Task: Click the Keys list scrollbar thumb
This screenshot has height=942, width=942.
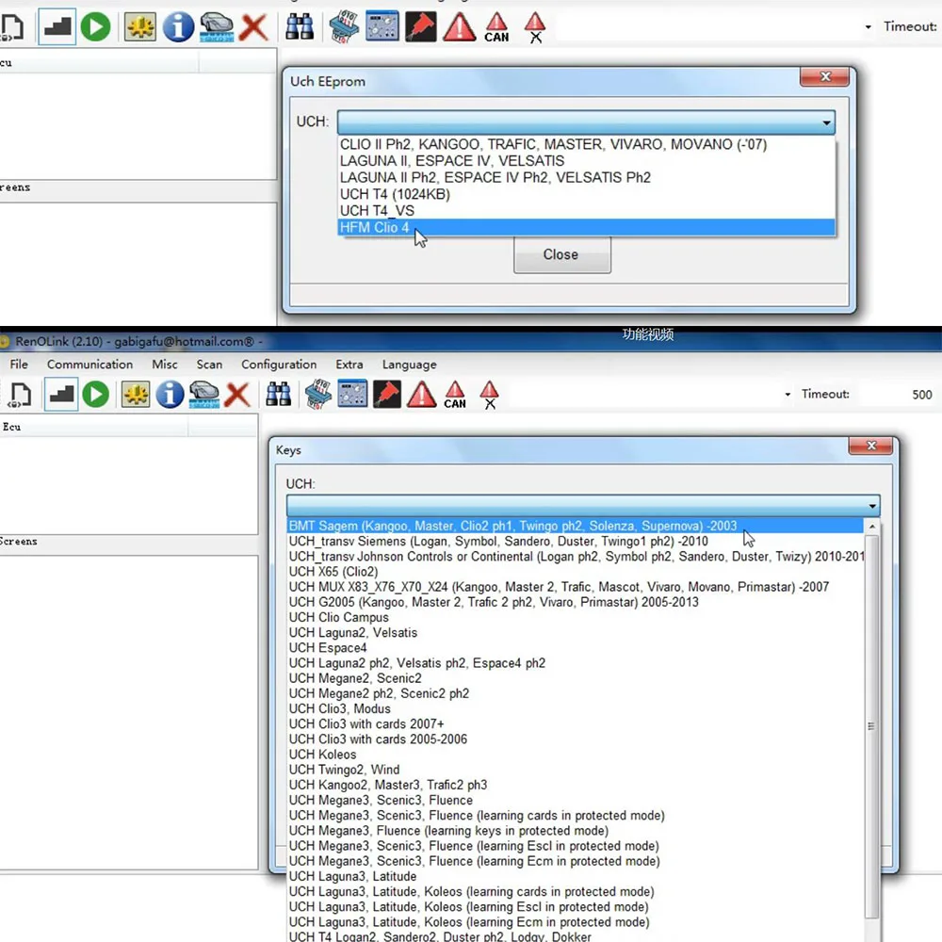Action: click(x=871, y=725)
